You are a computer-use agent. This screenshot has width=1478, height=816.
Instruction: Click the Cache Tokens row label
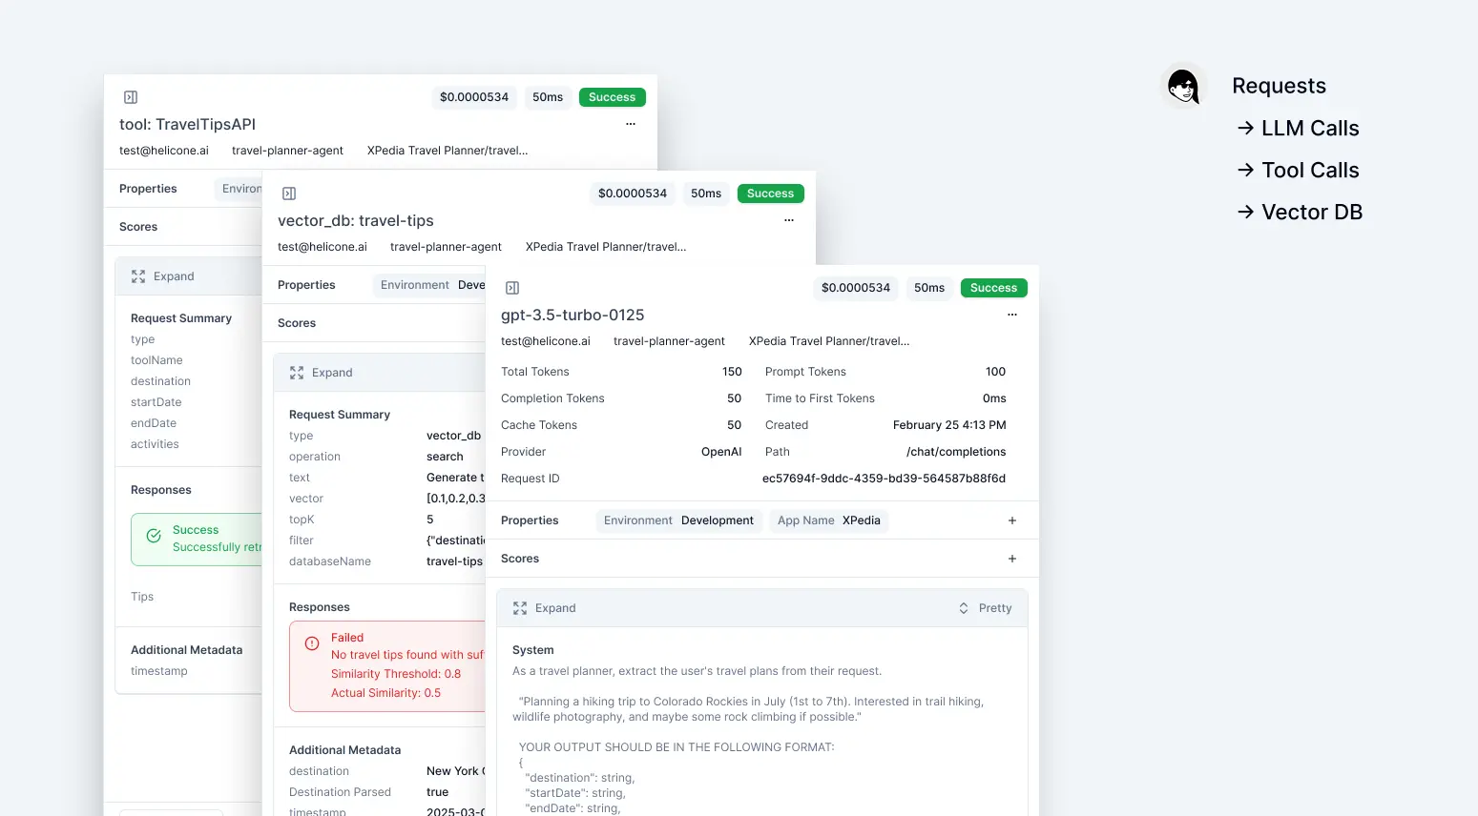coord(539,425)
